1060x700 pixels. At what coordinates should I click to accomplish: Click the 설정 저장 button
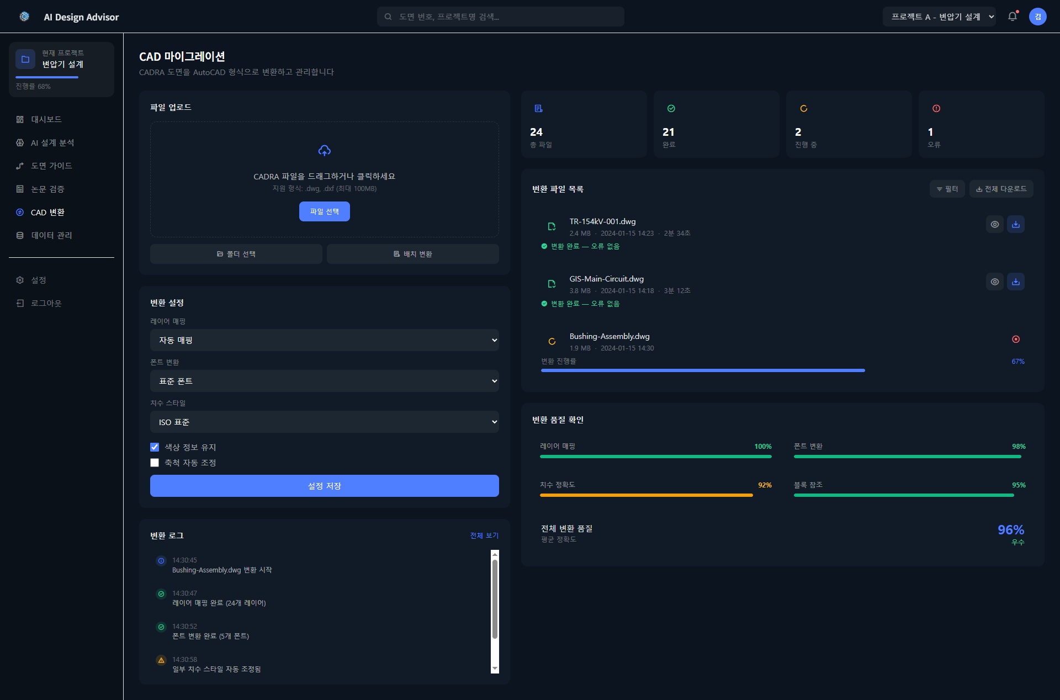325,486
